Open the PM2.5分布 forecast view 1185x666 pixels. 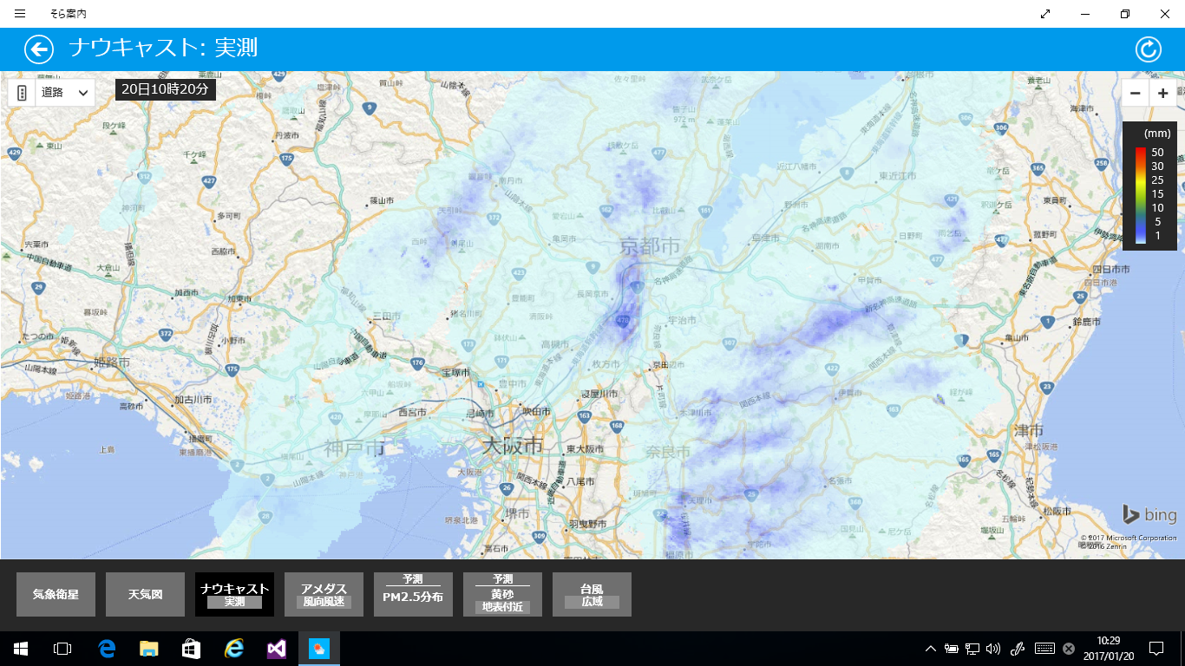413,594
